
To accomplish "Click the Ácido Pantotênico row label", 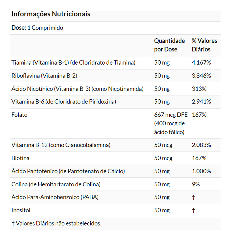I will pos(68,171).
